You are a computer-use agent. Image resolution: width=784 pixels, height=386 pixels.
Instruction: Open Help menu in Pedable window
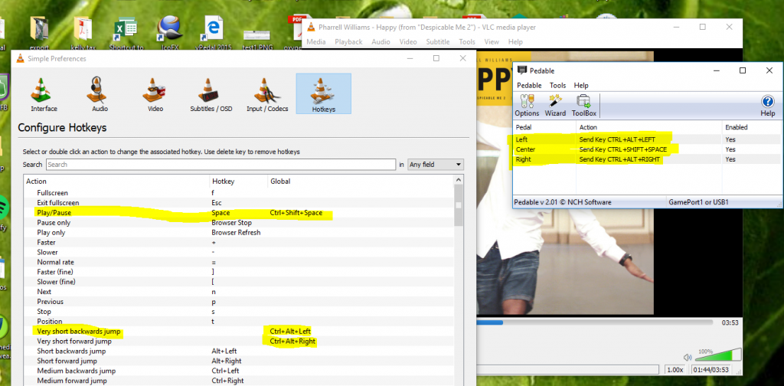pyautogui.click(x=581, y=86)
